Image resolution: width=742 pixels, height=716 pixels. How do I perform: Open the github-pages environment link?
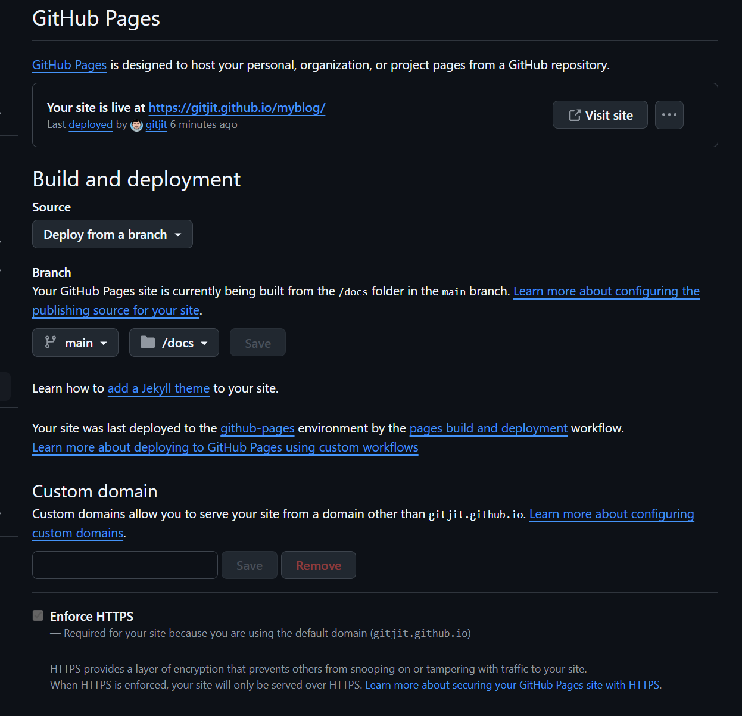[x=257, y=428]
